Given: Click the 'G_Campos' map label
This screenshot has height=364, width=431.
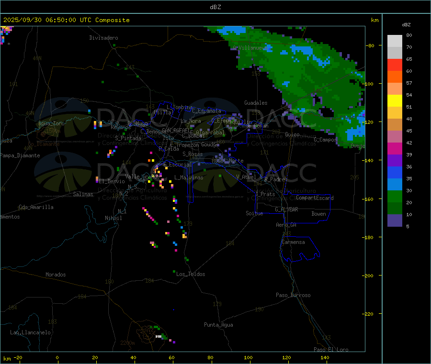Looking at the screenshot, I should click(325, 140).
